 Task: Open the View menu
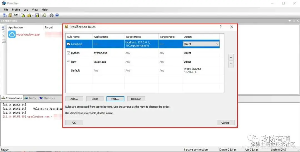pos(35,9)
